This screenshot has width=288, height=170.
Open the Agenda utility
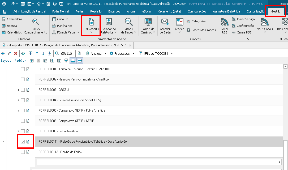(x=9, y=26)
